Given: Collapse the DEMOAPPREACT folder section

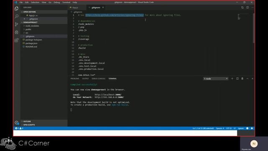Looking at the screenshot, I should (x=44, y=22).
